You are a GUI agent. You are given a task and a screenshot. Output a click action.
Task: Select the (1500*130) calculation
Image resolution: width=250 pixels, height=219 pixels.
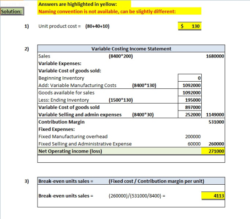pos(121,100)
